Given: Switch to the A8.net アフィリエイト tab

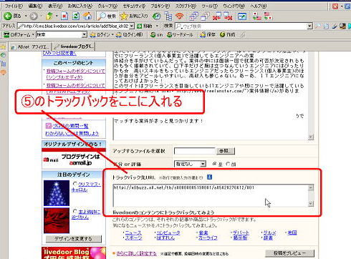Looking at the screenshot, I should pos(31,47).
